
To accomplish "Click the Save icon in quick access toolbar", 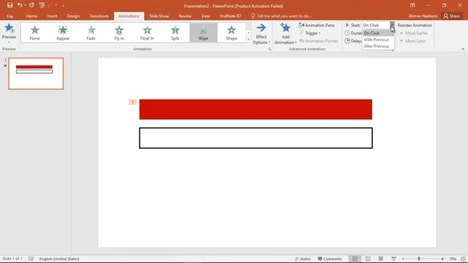I will (x=10, y=5).
